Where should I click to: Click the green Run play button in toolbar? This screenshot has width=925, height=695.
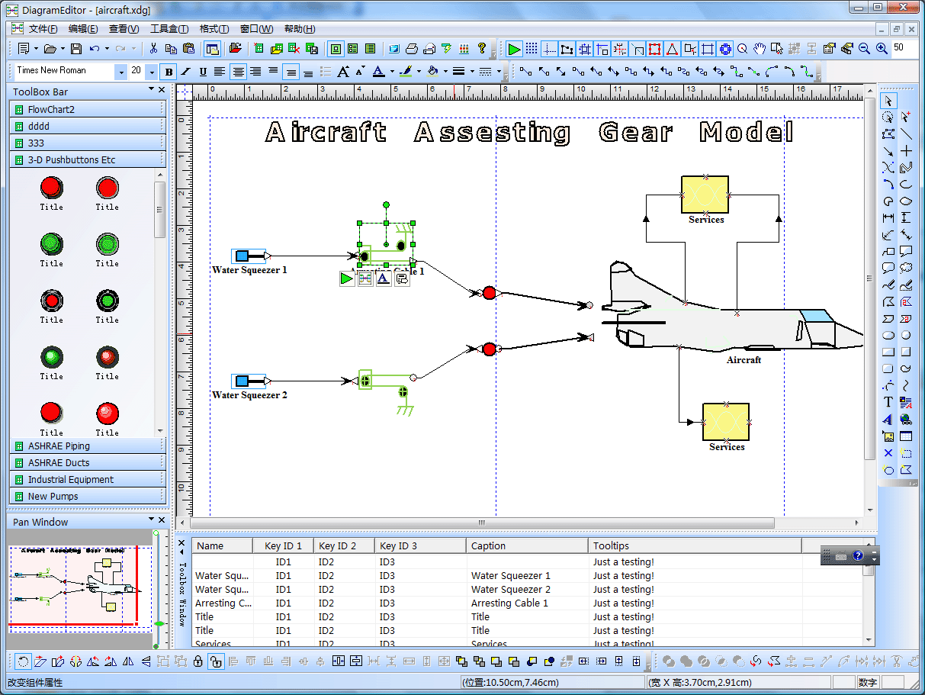tap(515, 49)
